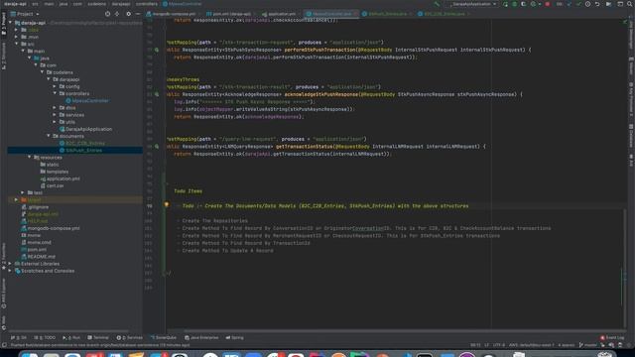Viewport: 635px width, 357px height.
Task: Hide the Project tool window with minus icon
Action: [x=138, y=14]
